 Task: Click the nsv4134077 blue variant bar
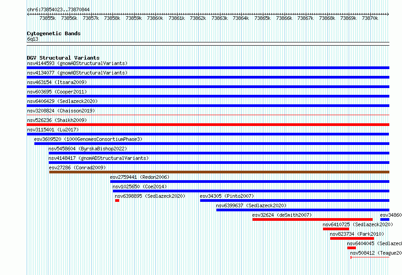(208, 77)
